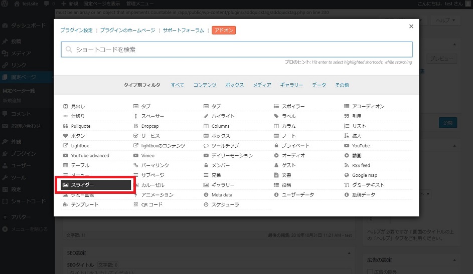Click the orange アドオン button
Screen dimensions: 473x274
pos(224,31)
